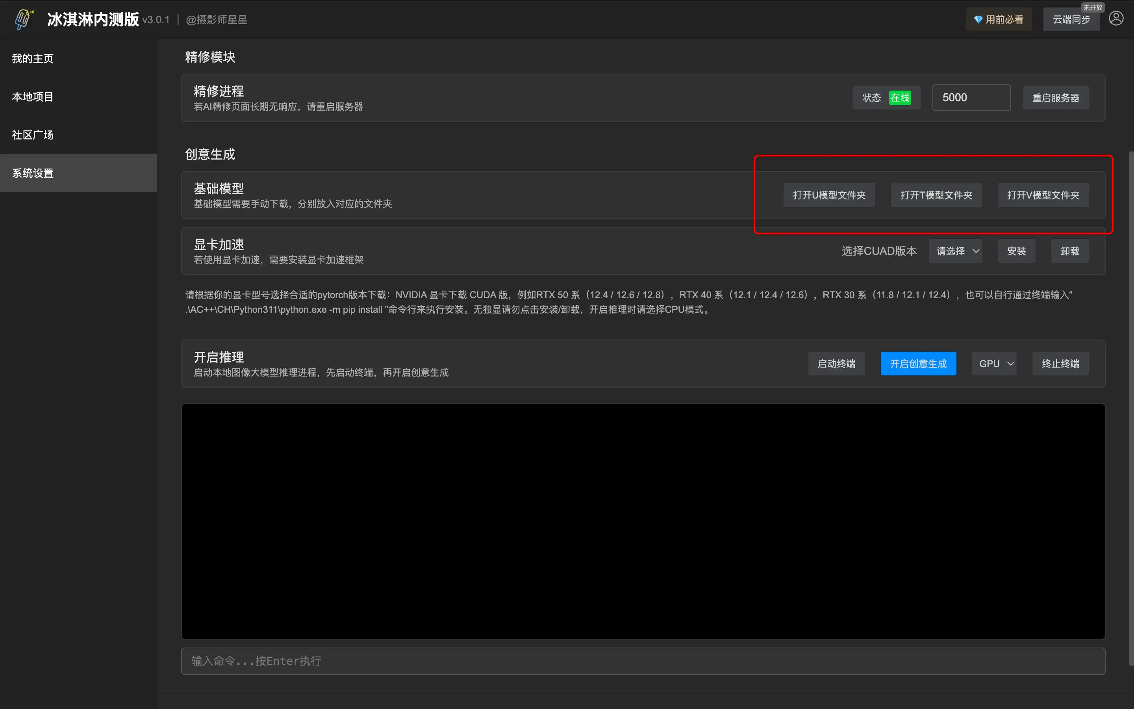Click 打开V模型文件夹 button
Viewport: 1134px width, 709px height.
tap(1043, 195)
